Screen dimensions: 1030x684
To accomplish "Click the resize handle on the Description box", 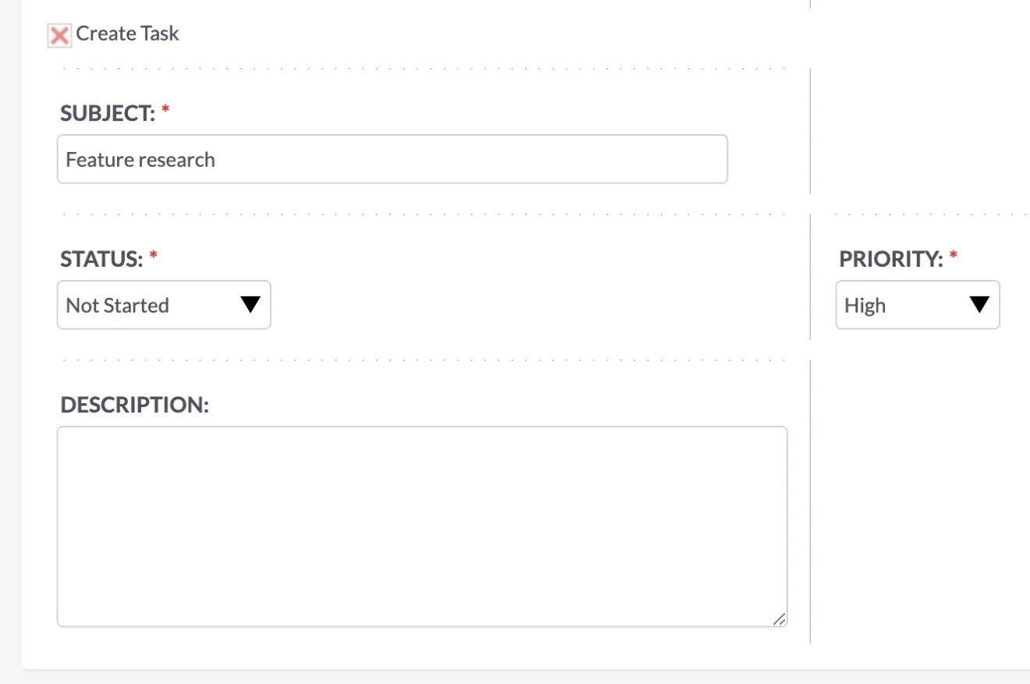I will (x=780, y=618).
